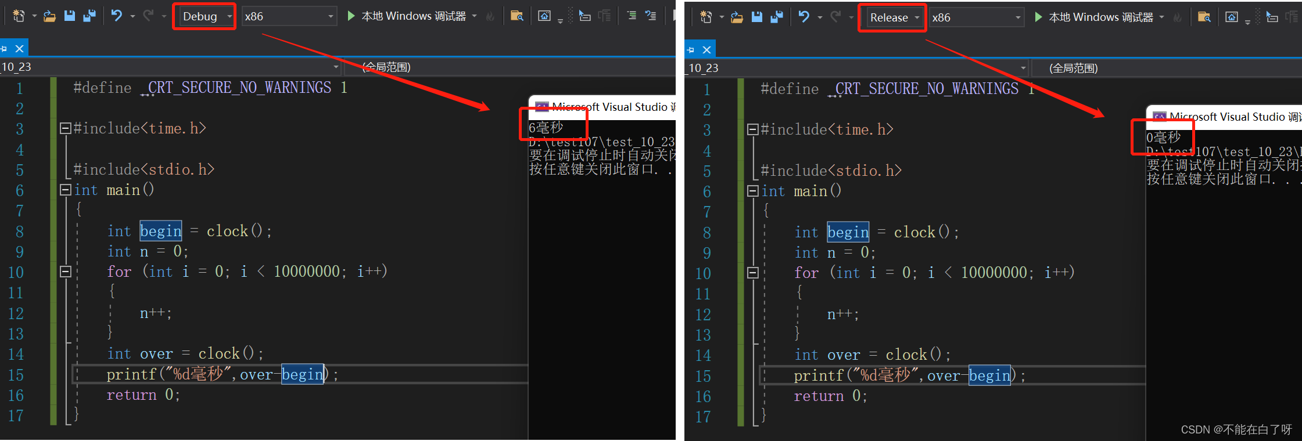Collapse the #include block in the Release window

(x=753, y=129)
